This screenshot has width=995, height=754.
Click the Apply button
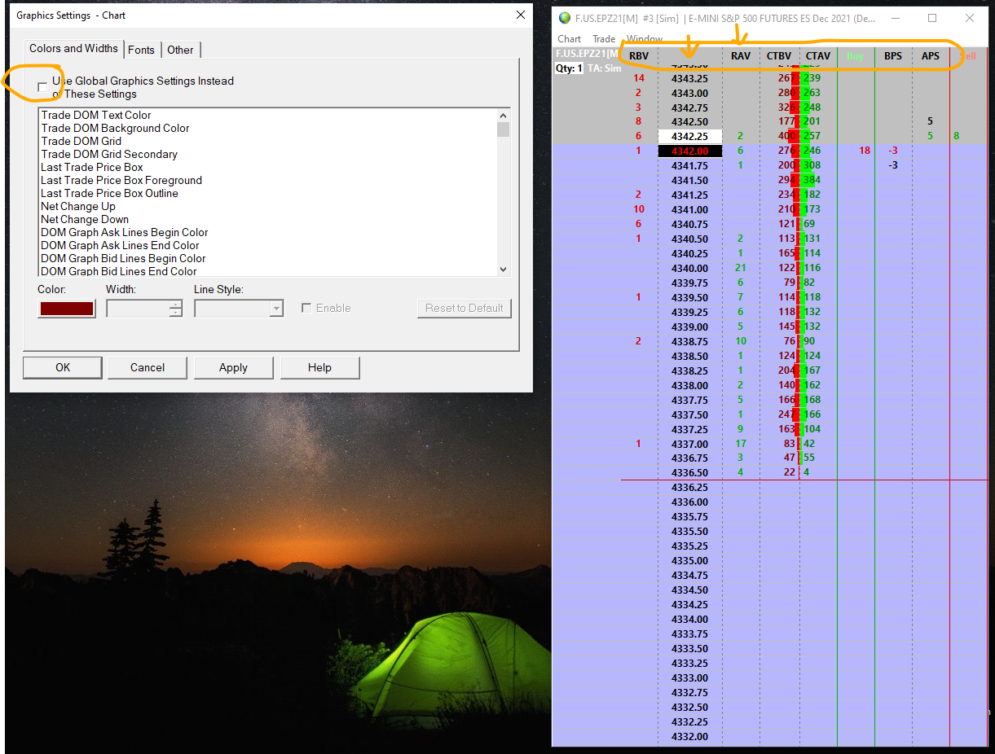[x=233, y=367]
